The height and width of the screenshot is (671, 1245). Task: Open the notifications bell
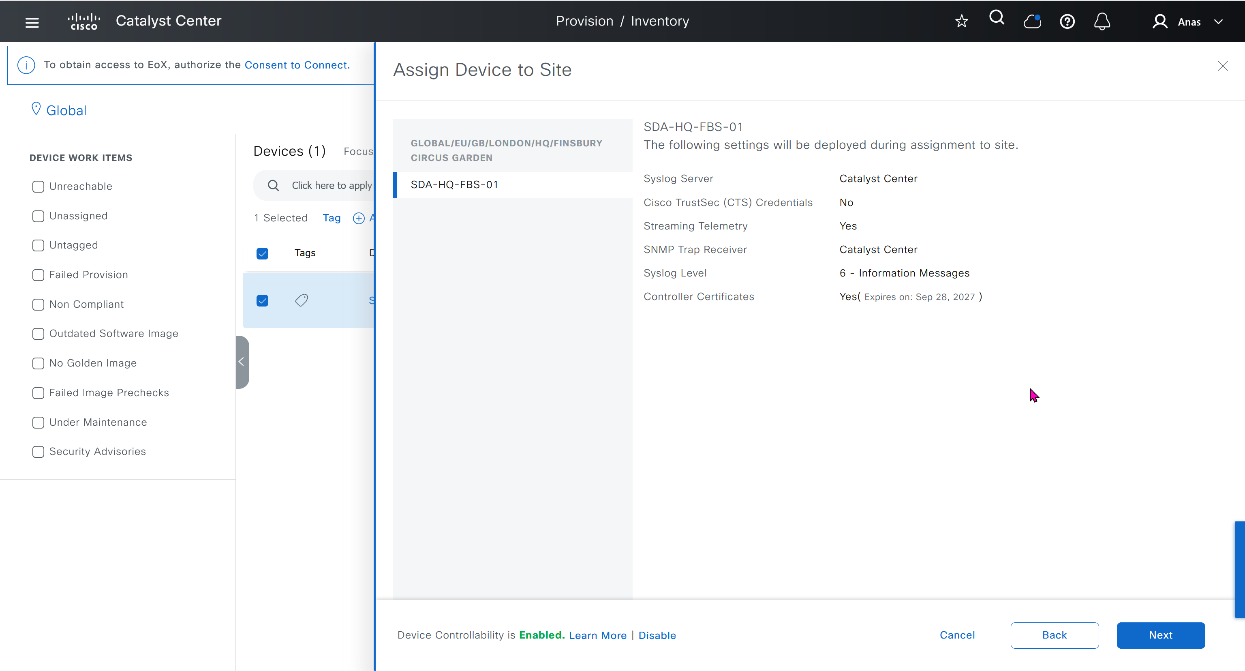tap(1102, 22)
